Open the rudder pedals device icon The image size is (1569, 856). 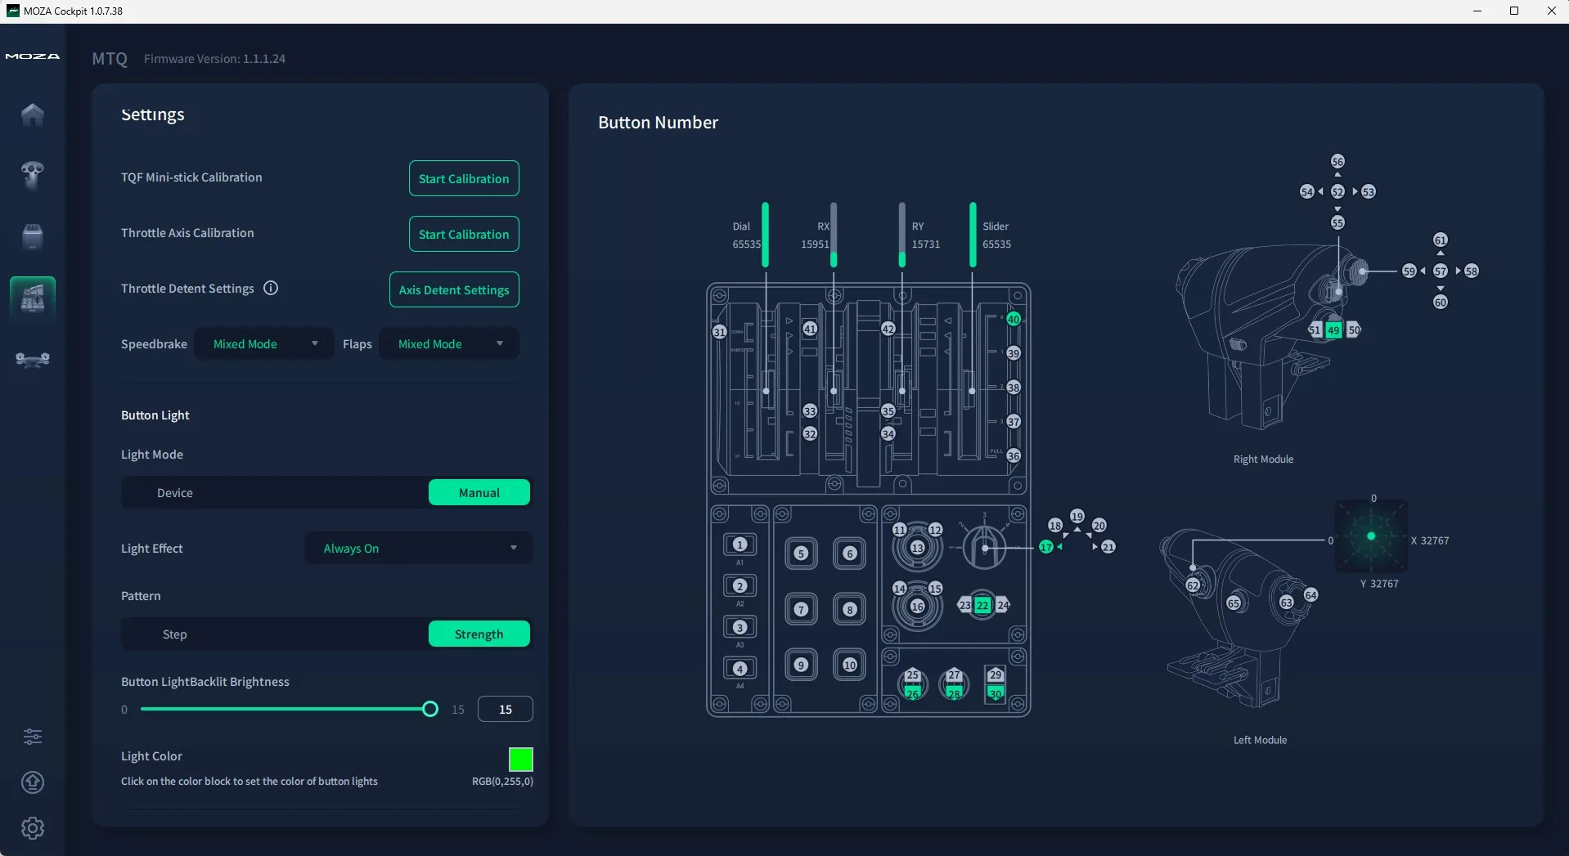click(33, 359)
